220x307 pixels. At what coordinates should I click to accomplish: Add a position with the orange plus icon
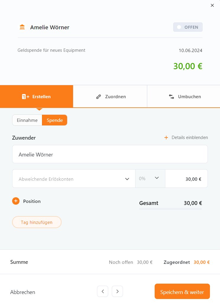point(16,201)
